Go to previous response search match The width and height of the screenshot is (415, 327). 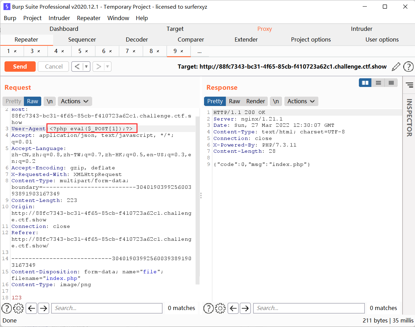coord(233,308)
